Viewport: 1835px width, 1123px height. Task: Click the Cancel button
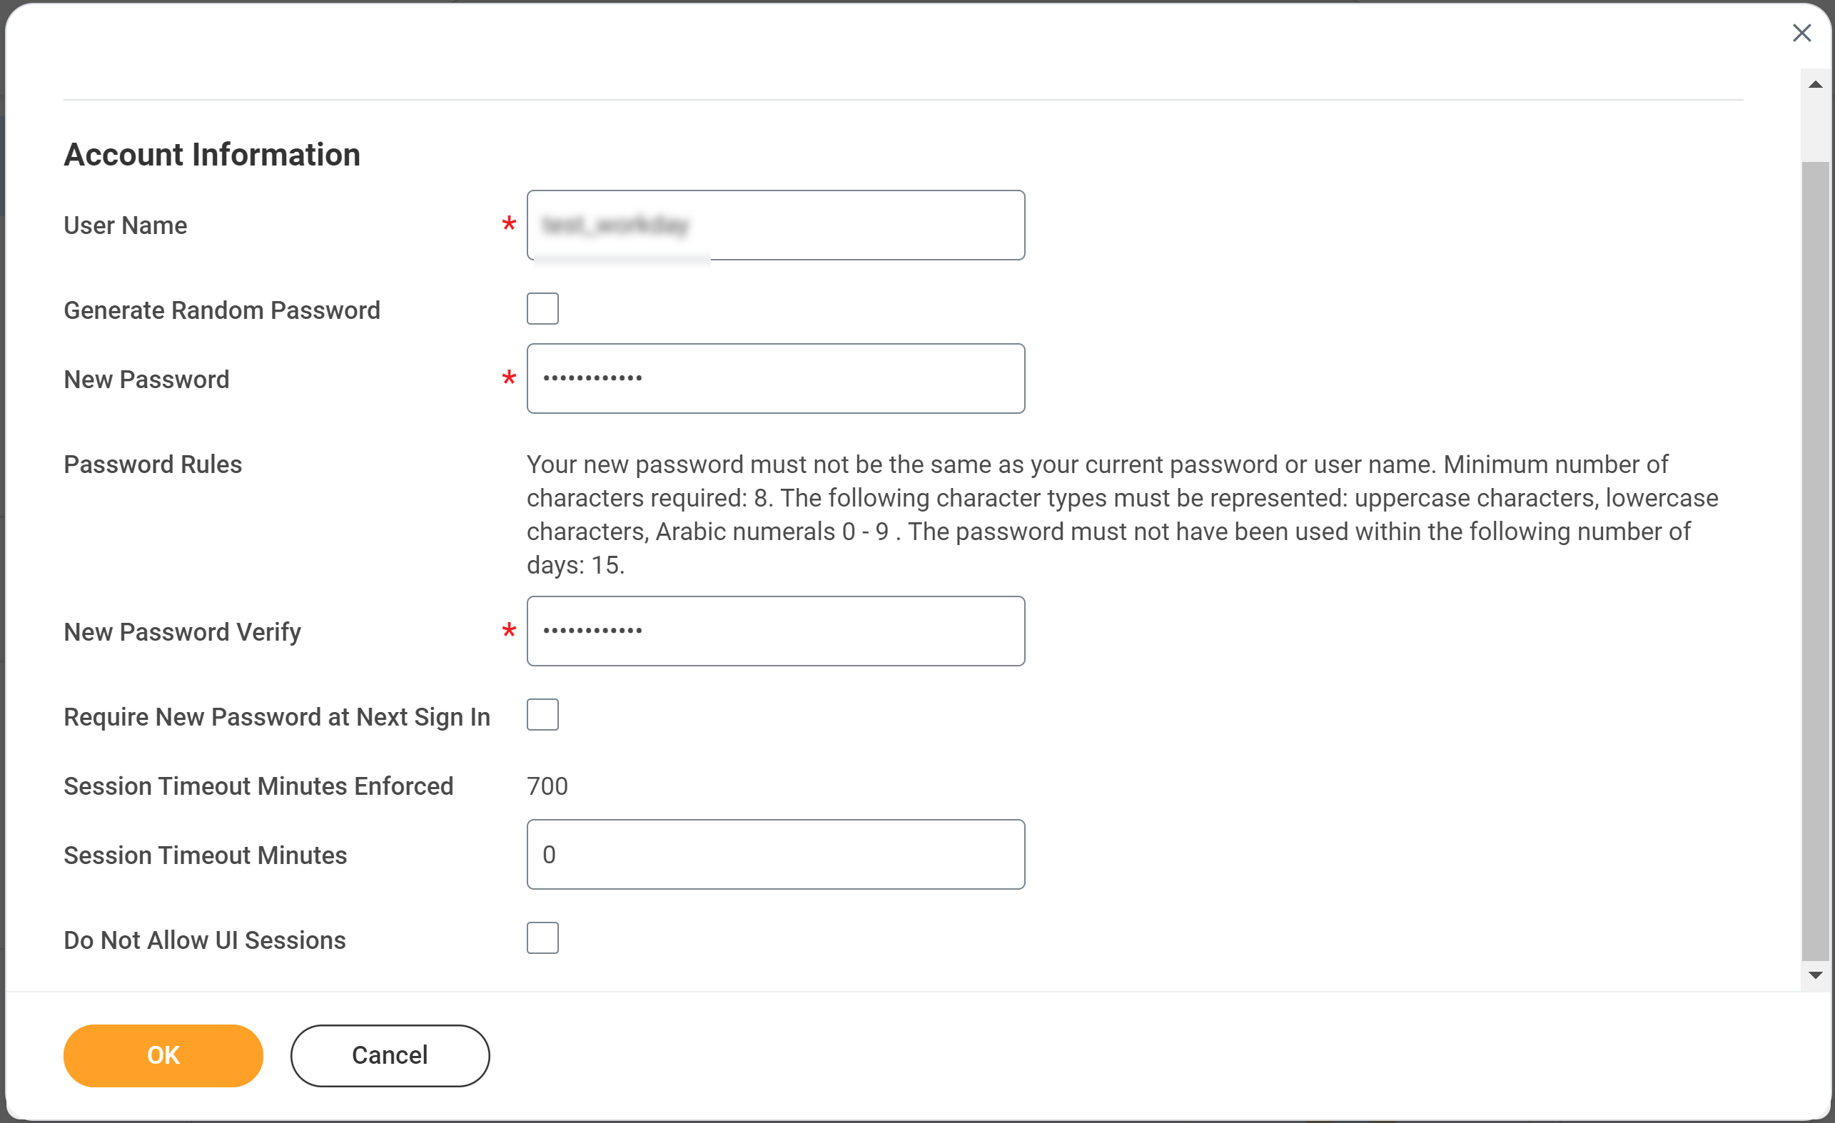(x=390, y=1055)
